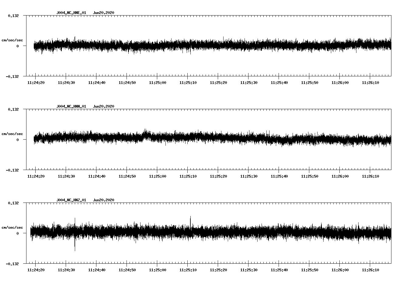Click 11:24:40 time label on HNN axis
The image size is (413, 281).
97,176
